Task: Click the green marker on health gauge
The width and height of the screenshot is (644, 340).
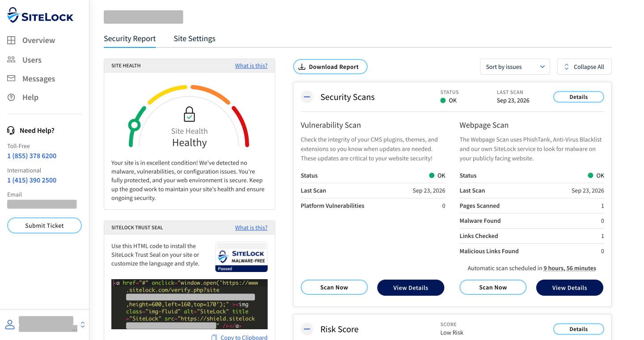Action: click(134, 125)
